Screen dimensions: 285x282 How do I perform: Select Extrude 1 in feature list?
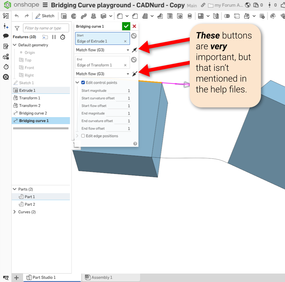coord(41,90)
